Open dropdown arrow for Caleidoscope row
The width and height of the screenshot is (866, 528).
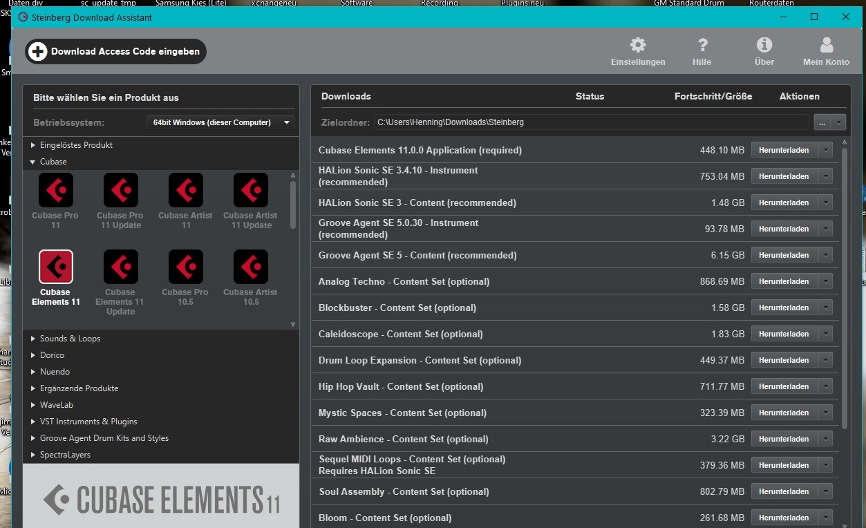point(825,334)
